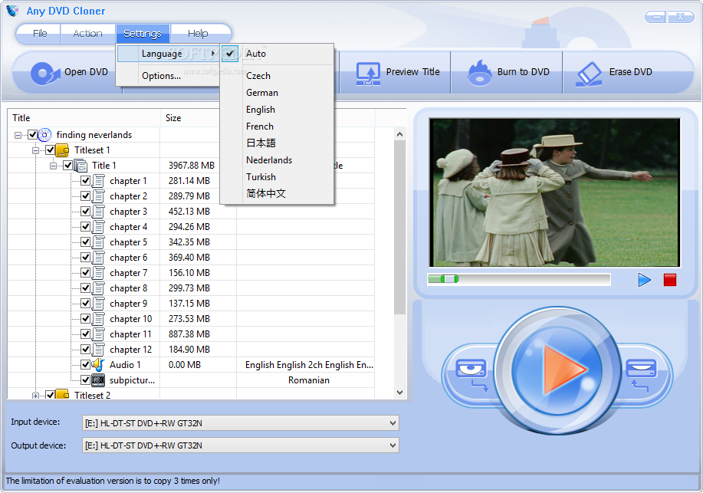
Task: Select German language
Action: tap(277, 93)
